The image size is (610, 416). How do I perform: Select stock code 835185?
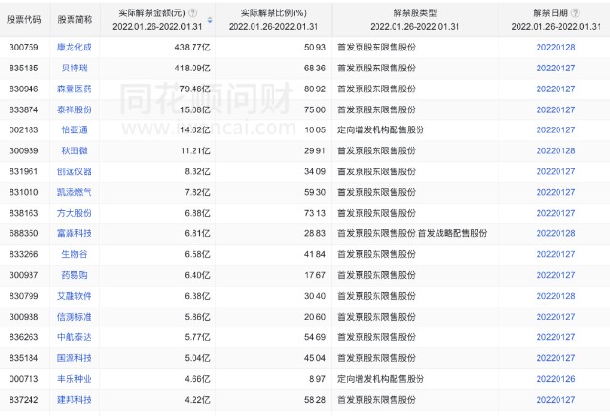coord(24,68)
